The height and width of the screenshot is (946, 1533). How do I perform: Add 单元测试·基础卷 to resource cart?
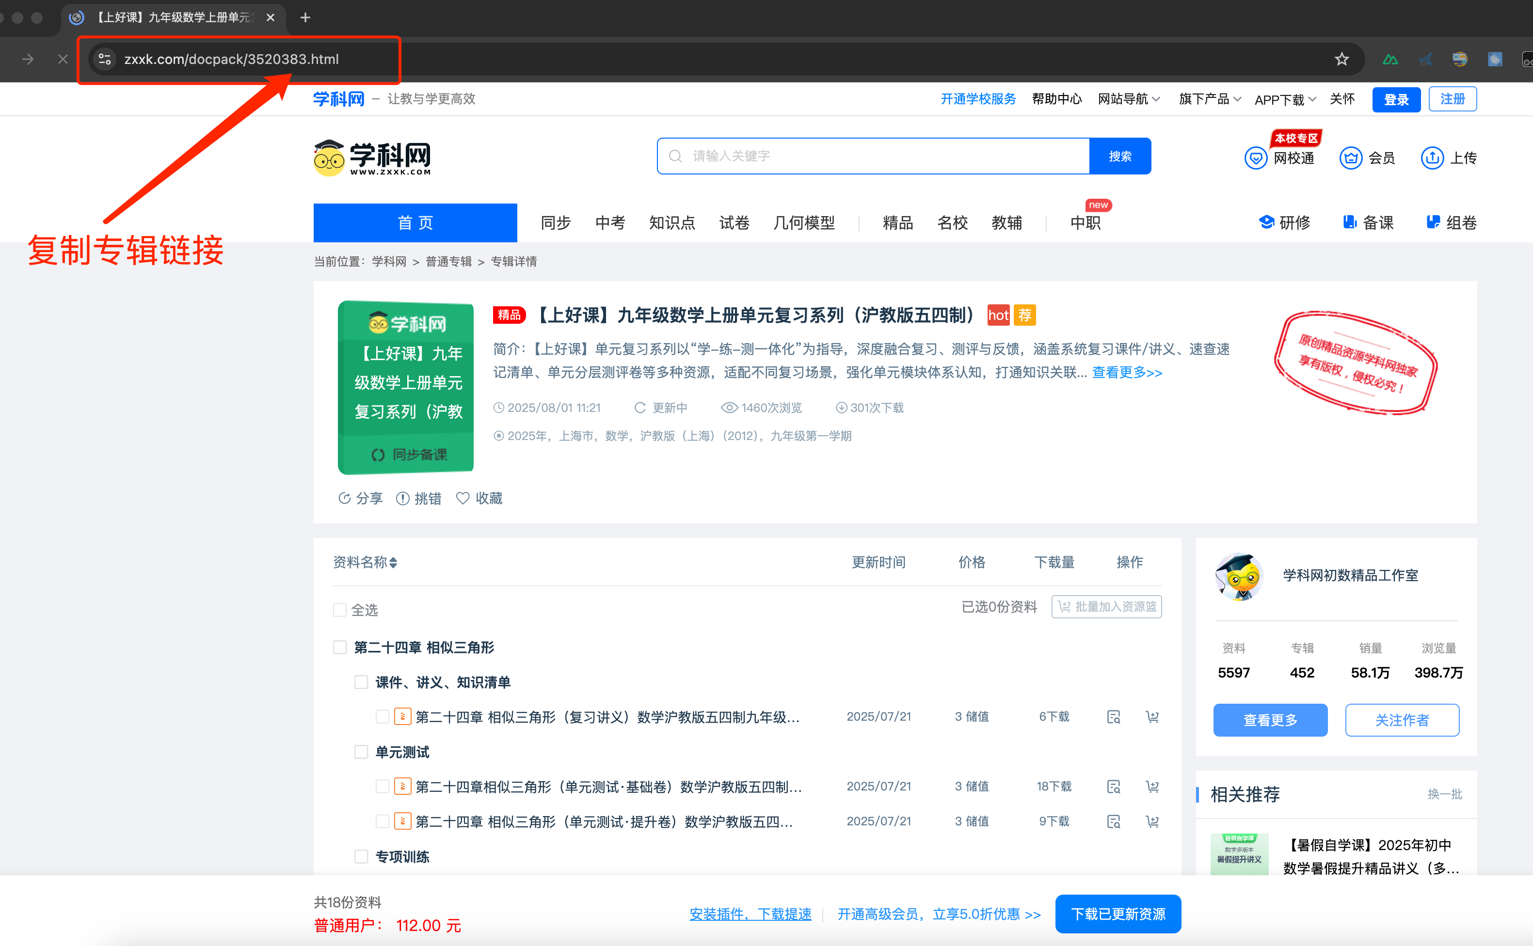coord(1152,787)
